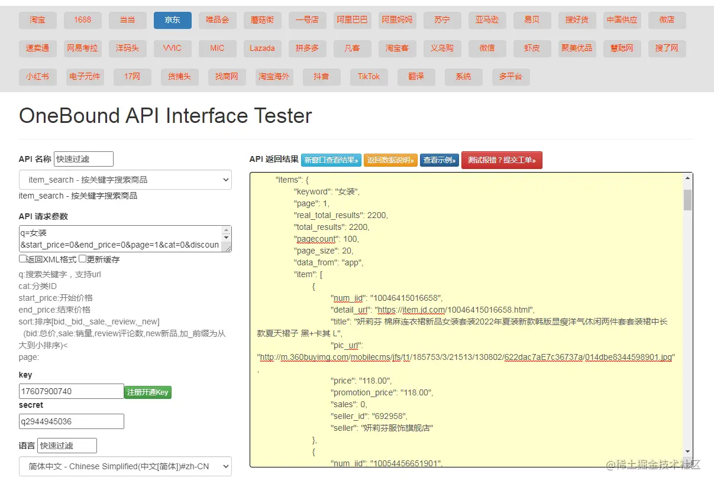Screen dimensions: 714x484
Task: Select the 搜好货 tab
Action: (x=577, y=20)
